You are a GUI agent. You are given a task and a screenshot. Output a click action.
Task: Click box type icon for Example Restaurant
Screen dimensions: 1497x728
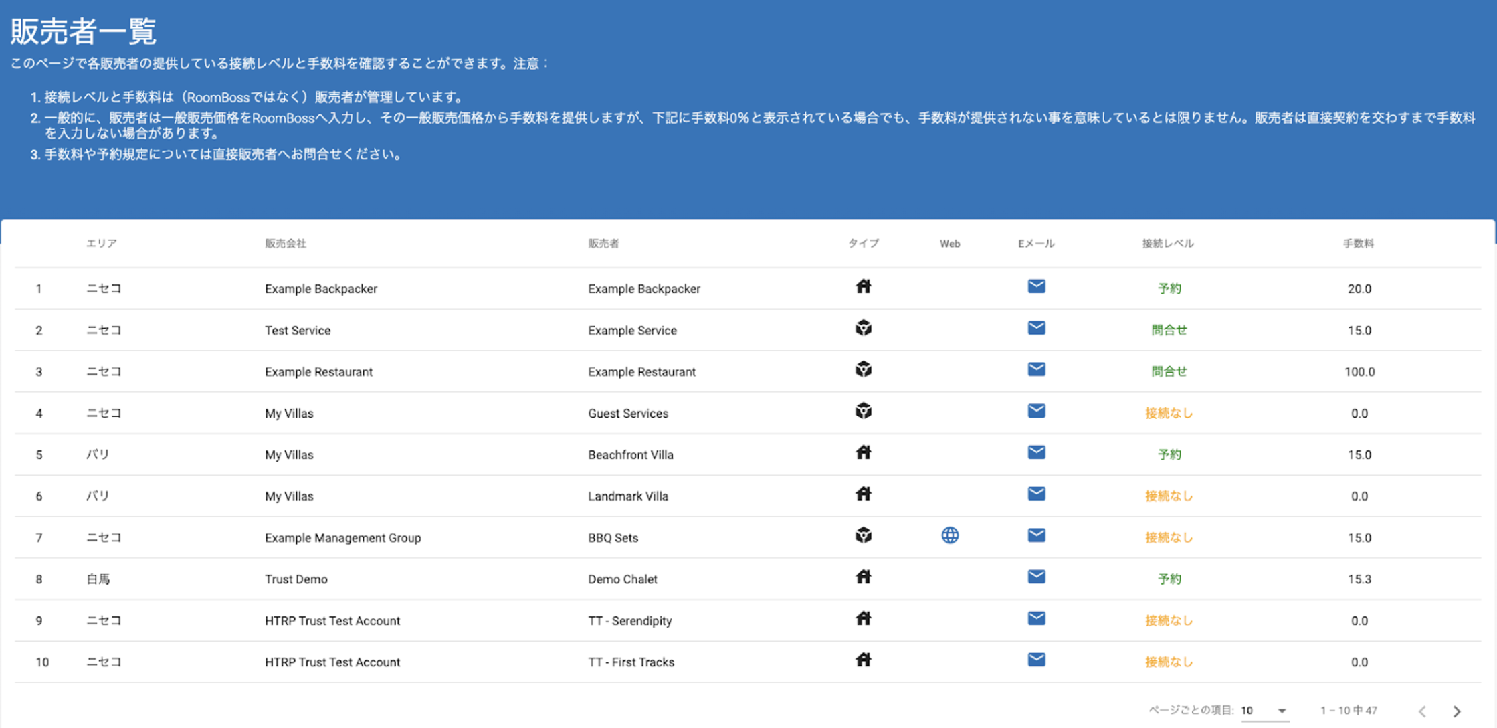click(864, 370)
